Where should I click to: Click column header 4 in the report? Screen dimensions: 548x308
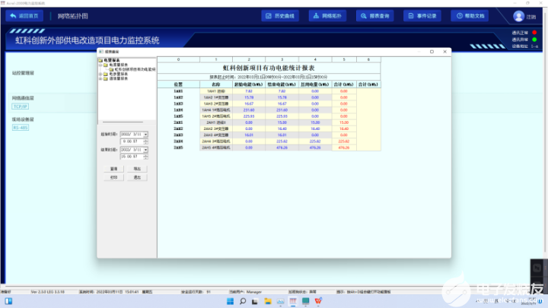click(x=315, y=60)
